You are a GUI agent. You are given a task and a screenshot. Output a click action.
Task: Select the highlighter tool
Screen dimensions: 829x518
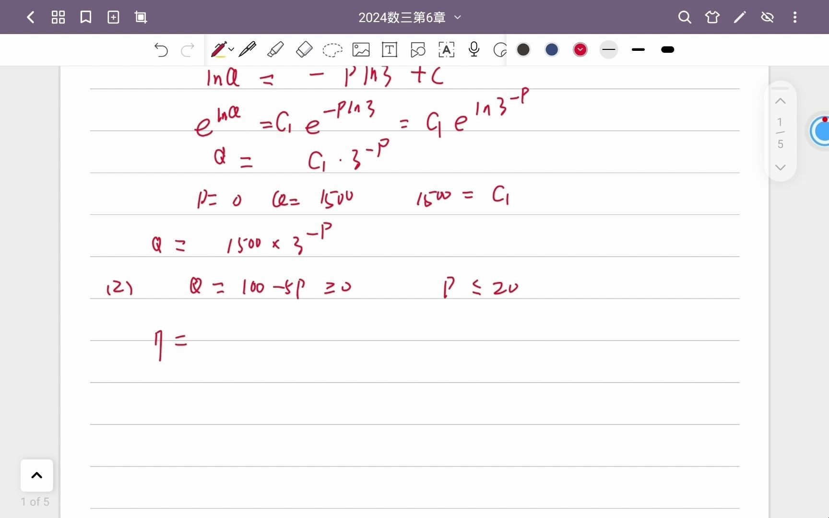point(276,49)
